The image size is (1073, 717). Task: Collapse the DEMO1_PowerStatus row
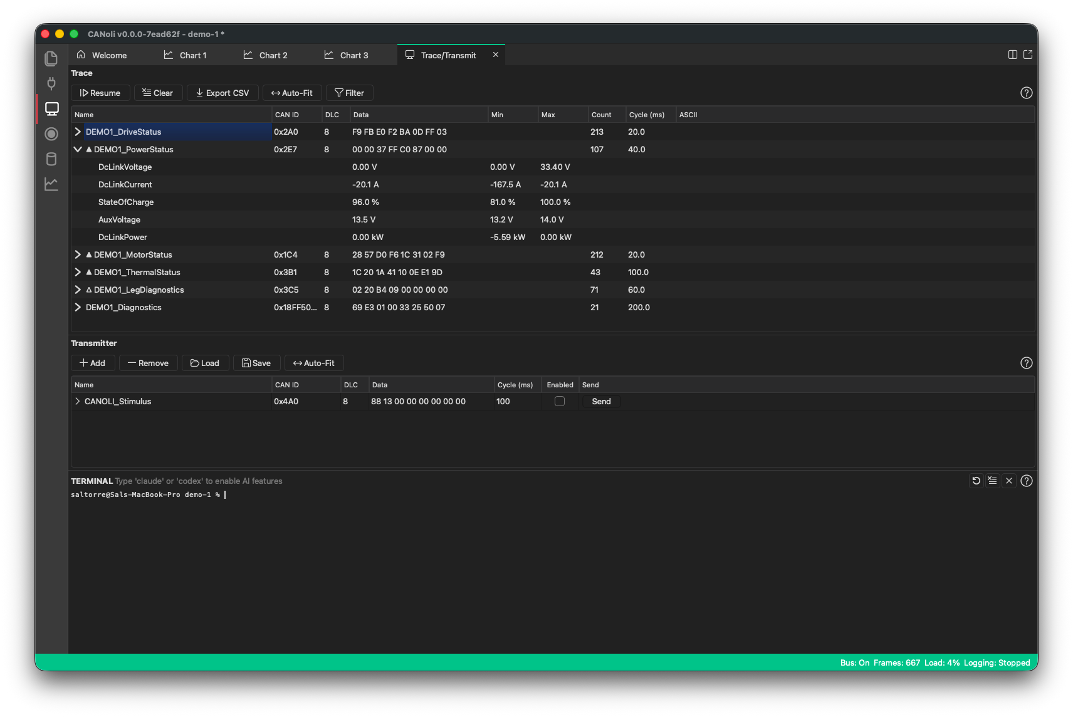78,149
